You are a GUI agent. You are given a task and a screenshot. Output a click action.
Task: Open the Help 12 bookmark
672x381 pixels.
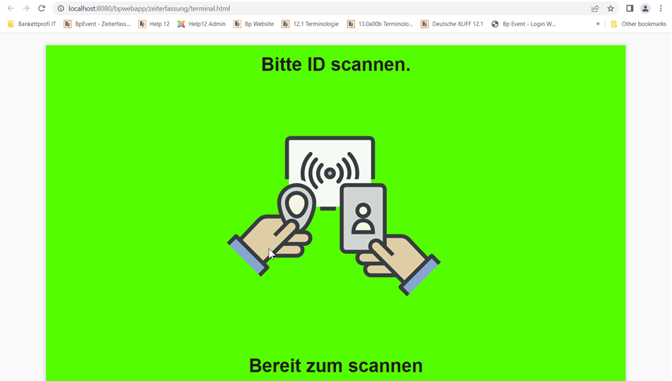click(x=154, y=24)
